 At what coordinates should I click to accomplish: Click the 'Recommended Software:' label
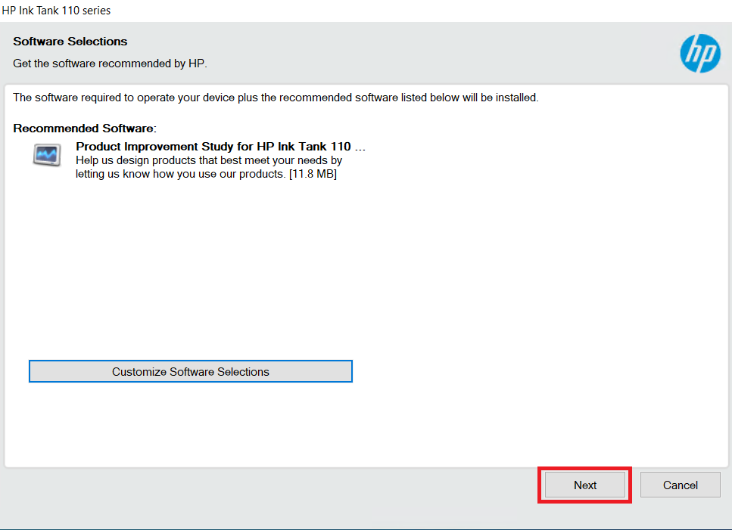coord(85,129)
